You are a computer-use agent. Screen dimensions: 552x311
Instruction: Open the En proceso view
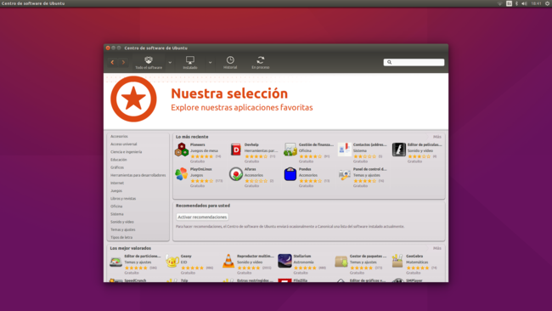pyautogui.click(x=261, y=62)
